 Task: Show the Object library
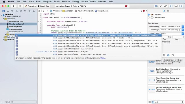coord(168,55)
